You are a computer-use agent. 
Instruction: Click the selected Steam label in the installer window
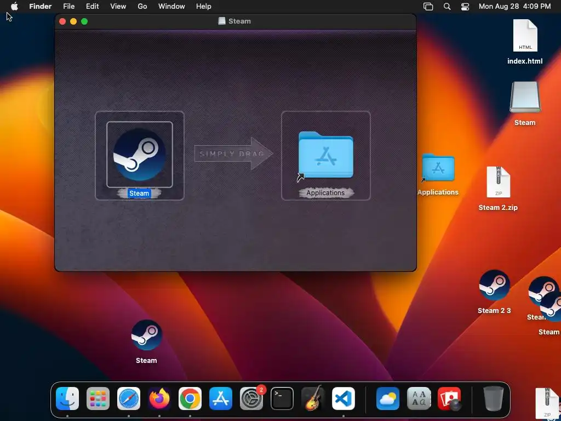pyautogui.click(x=139, y=194)
